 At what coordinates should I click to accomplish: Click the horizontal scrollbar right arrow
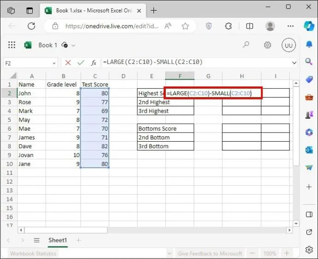click(289, 230)
